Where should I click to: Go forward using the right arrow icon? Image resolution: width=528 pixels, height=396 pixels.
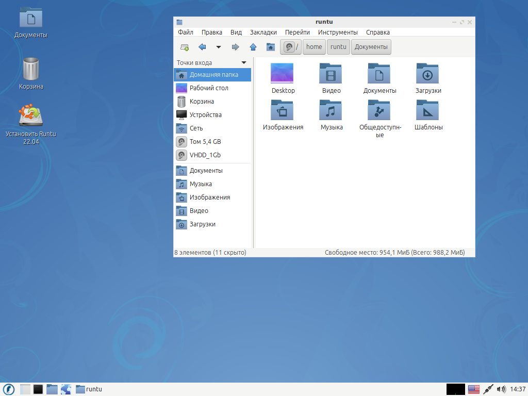tap(236, 47)
